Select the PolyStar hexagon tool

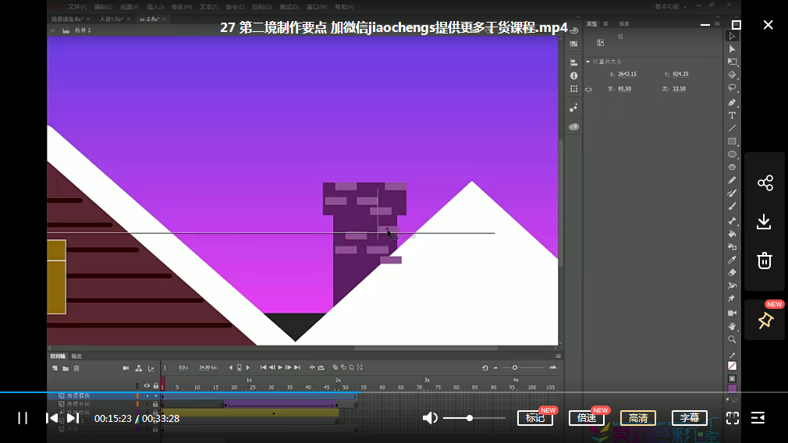point(733,167)
